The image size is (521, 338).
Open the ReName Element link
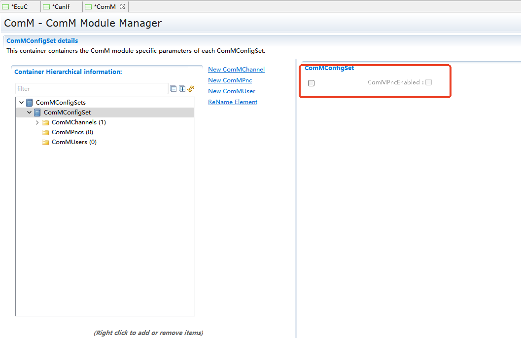233,102
